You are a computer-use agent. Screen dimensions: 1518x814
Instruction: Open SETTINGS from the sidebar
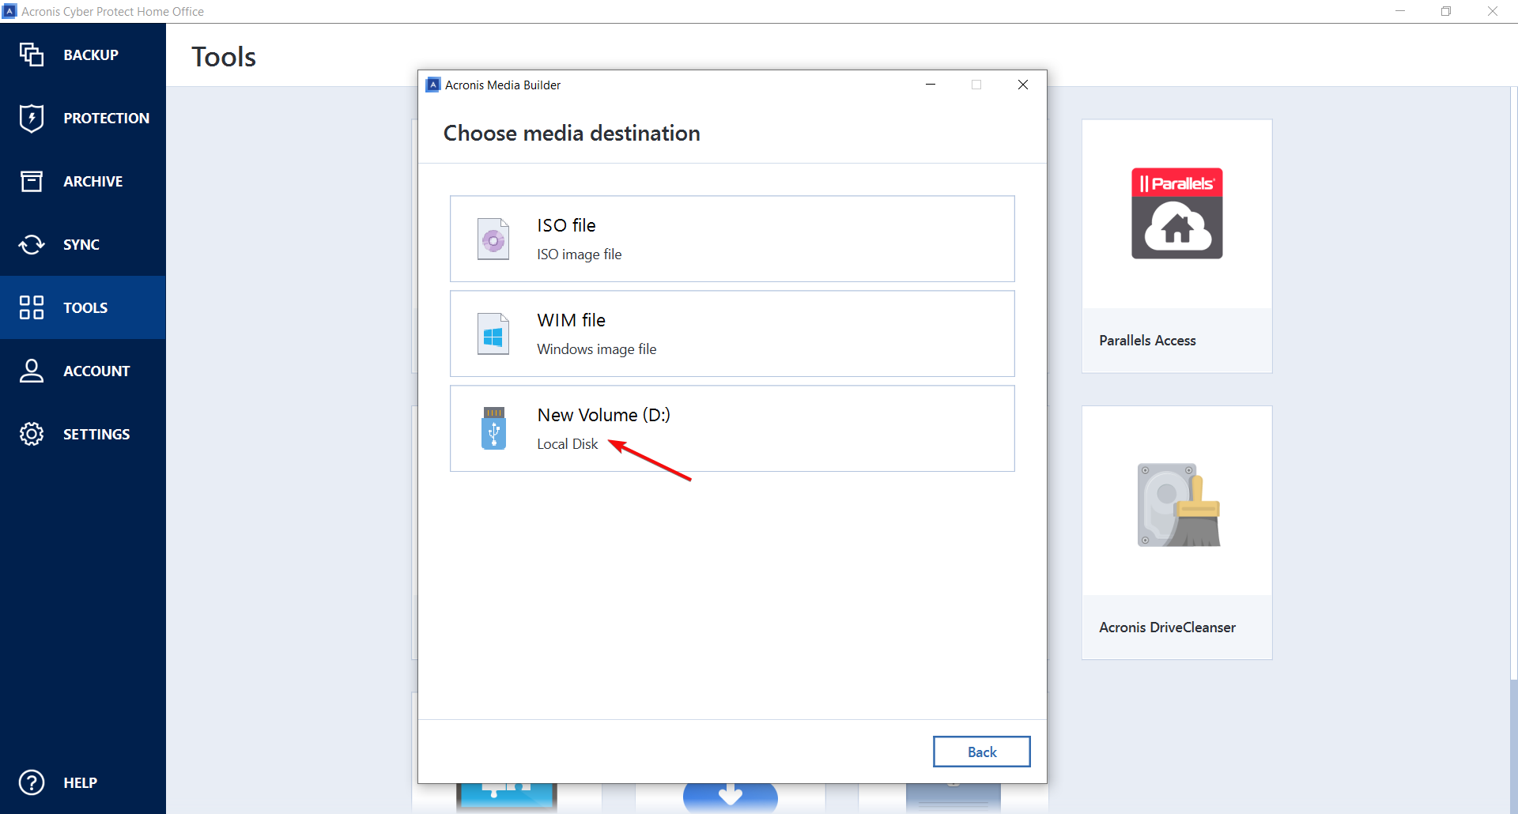click(x=83, y=434)
